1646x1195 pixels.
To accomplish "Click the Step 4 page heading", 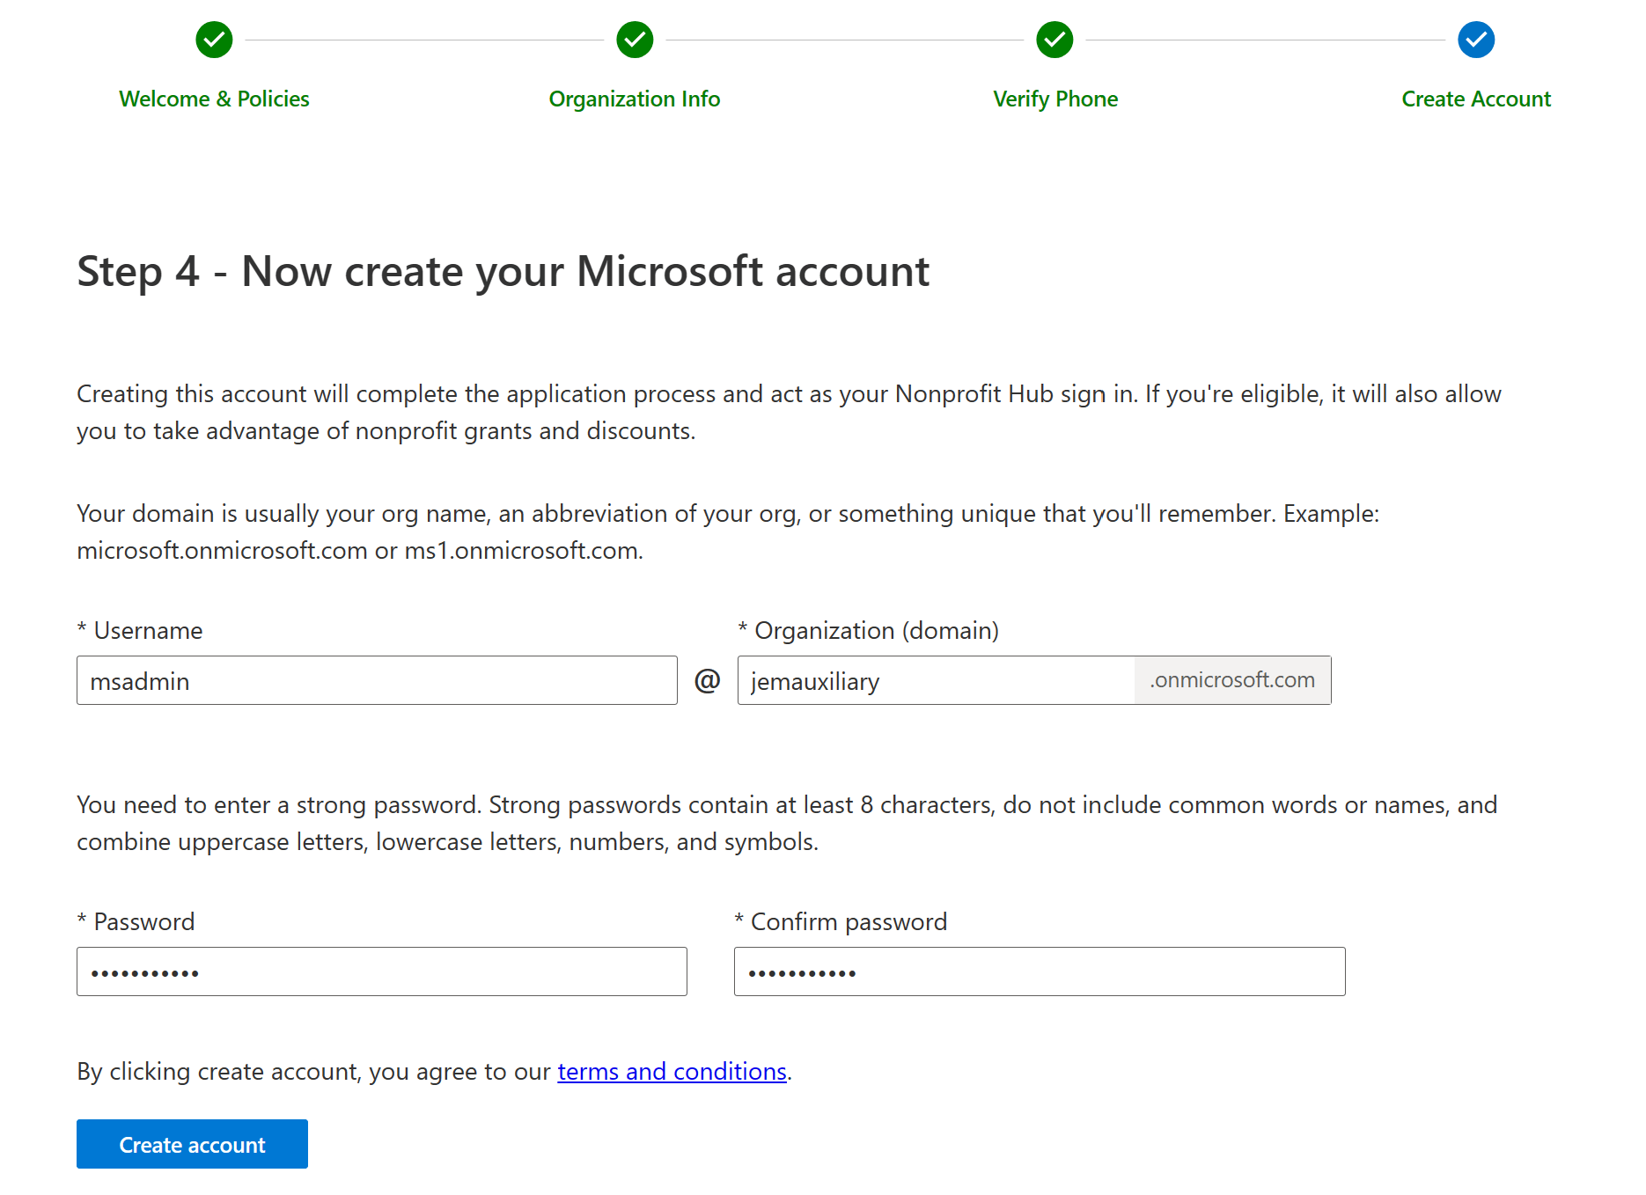I will [x=503, y=271].
